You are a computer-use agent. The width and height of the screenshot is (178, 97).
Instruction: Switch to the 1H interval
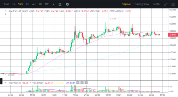pyautogui.click(x=28, y=4)
